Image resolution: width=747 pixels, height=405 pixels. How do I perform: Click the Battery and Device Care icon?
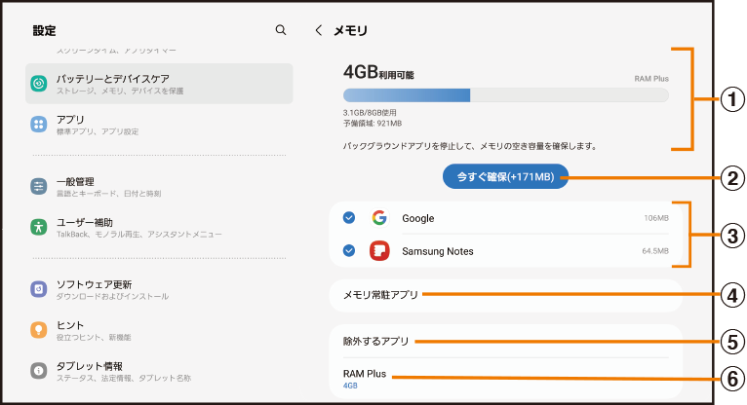39,84
